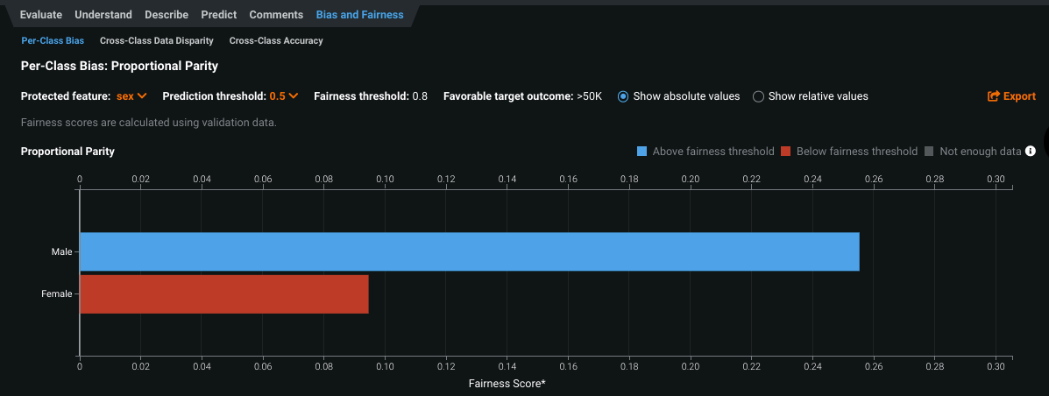Viewport: 1049px width, 396px height.
Task: Select Show absolute values radio button
Action: click(x=623, y=96)
